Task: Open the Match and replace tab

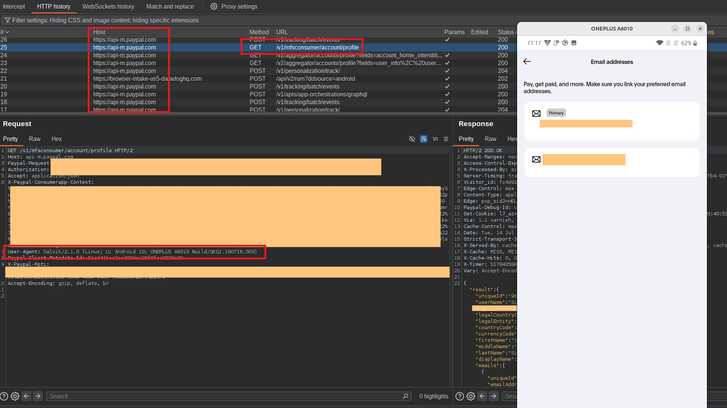Action: coord(170,6)
